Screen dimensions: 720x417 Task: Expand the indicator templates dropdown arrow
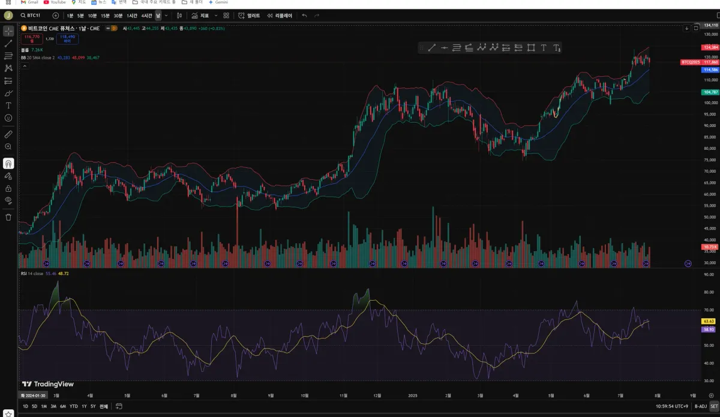tap(216, 16)
